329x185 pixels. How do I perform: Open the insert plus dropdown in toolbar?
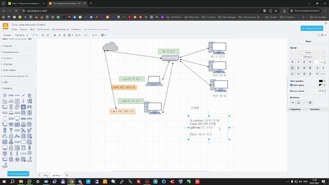click(94, 35)
